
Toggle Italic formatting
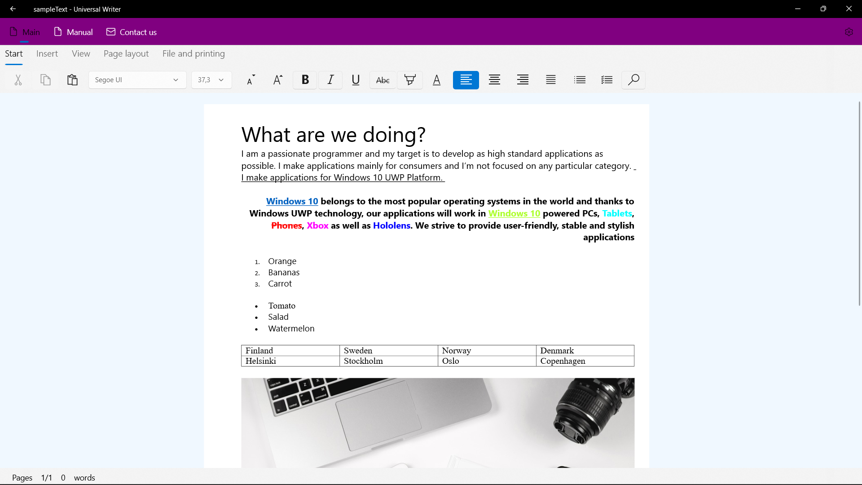coord(330,80)
